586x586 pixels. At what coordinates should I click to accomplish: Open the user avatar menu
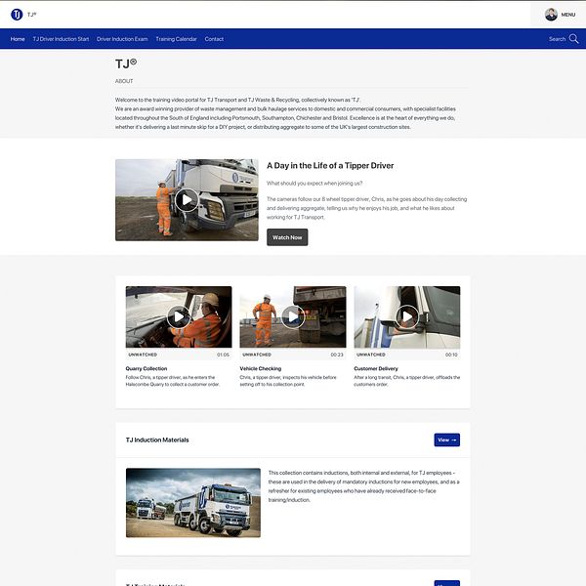click(x=551, y=15)
